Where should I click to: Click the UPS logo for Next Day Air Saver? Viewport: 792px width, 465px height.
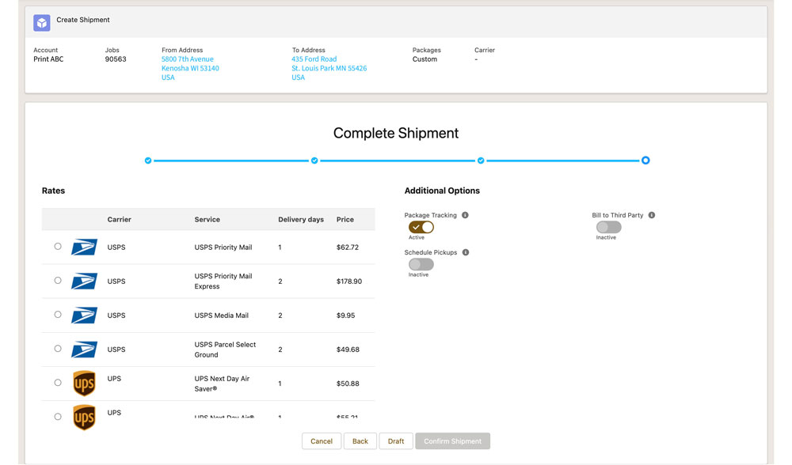pos(84,384)
